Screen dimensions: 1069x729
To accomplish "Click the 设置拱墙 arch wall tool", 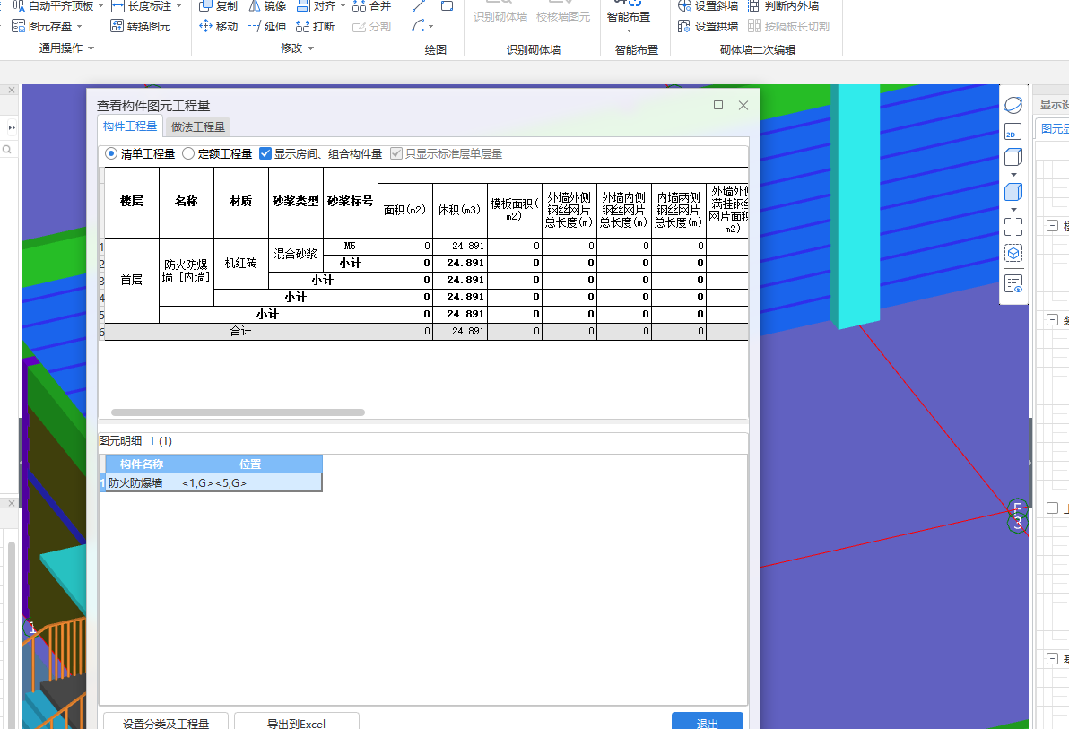I will (x=708, y=26).
